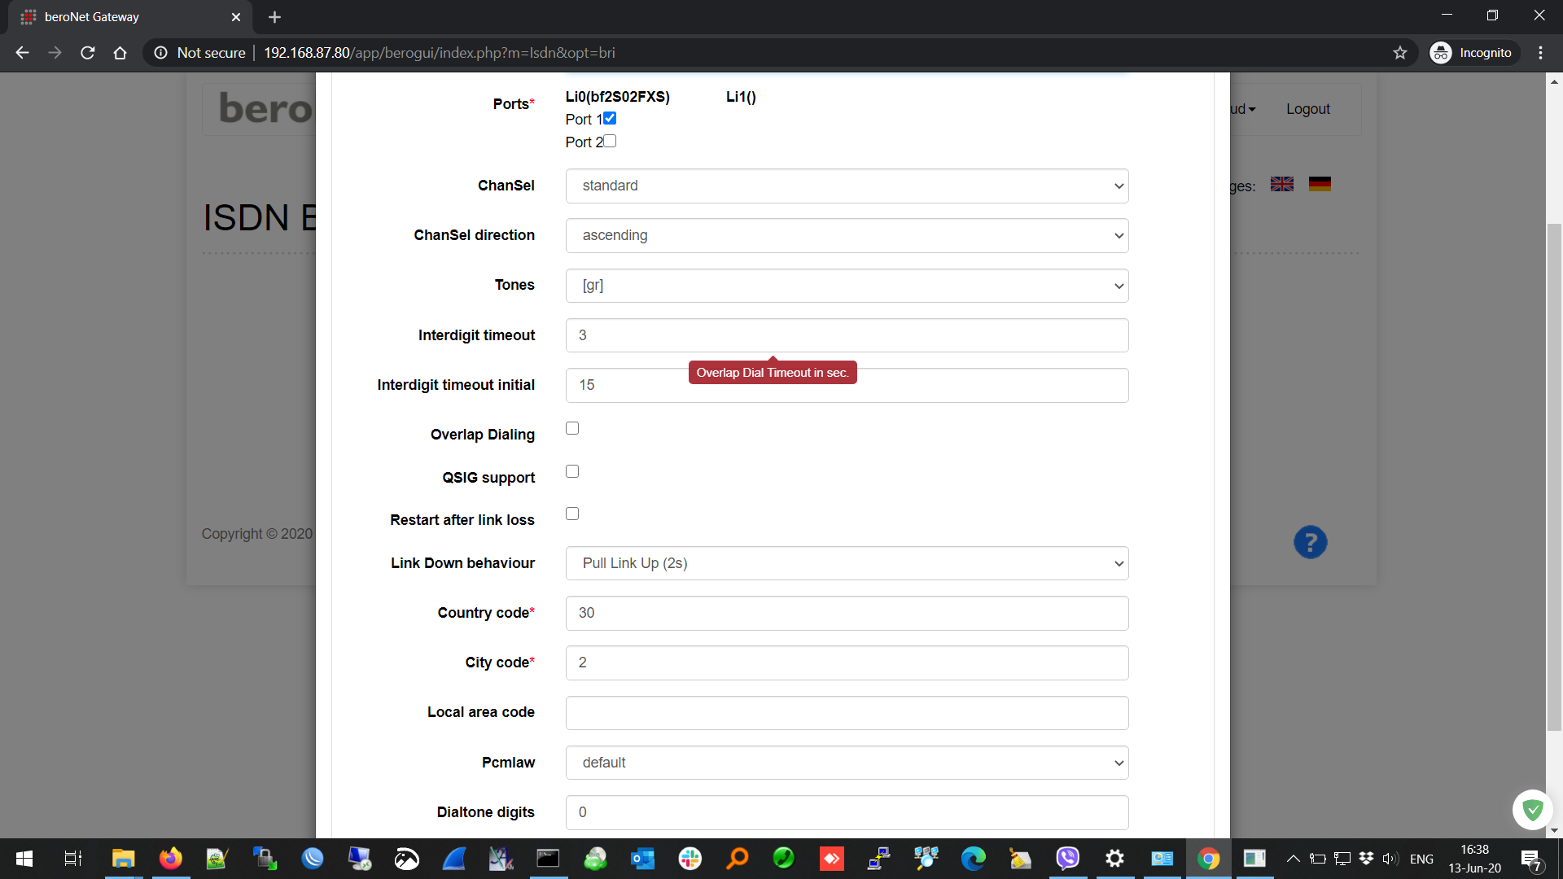Reload the page

point(88,53)
